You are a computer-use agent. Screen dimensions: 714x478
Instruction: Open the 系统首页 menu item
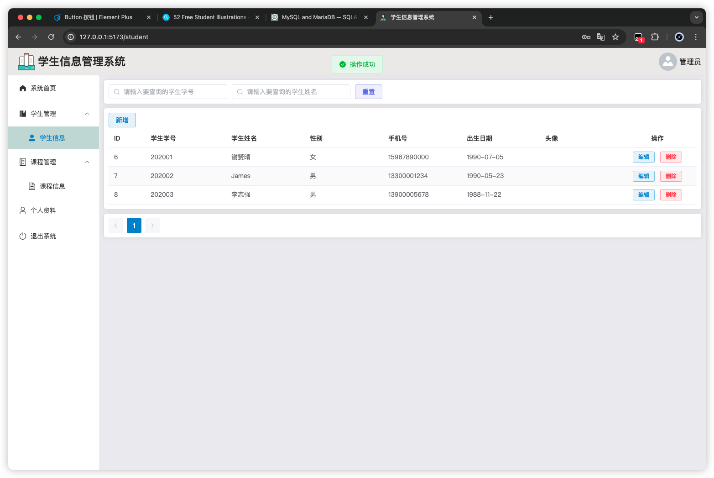click(x=54, y=88)
